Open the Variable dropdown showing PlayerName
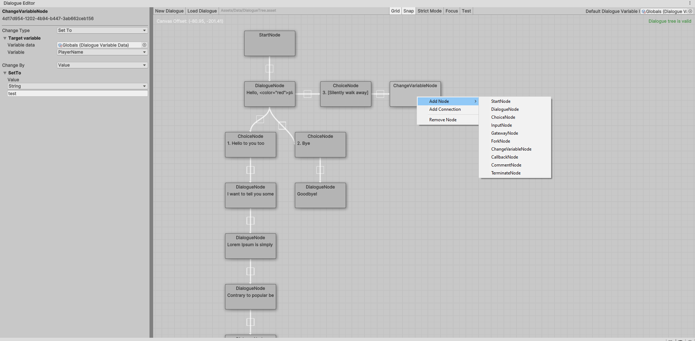 click(102, 52)
